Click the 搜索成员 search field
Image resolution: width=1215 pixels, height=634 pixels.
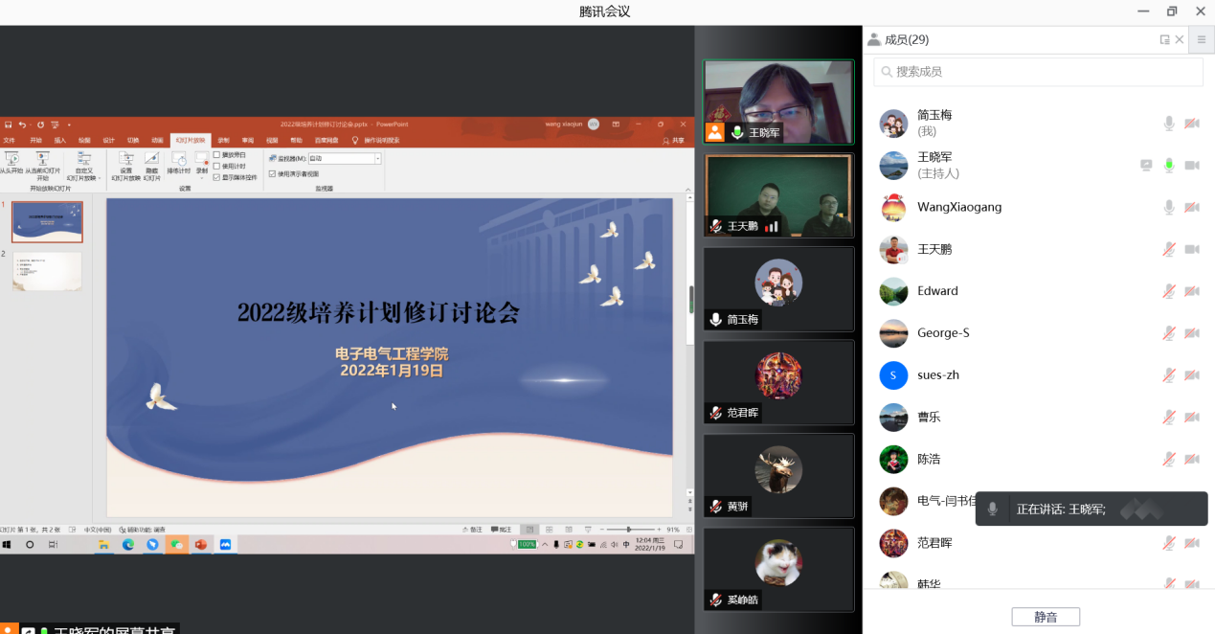pos(1038,72)
